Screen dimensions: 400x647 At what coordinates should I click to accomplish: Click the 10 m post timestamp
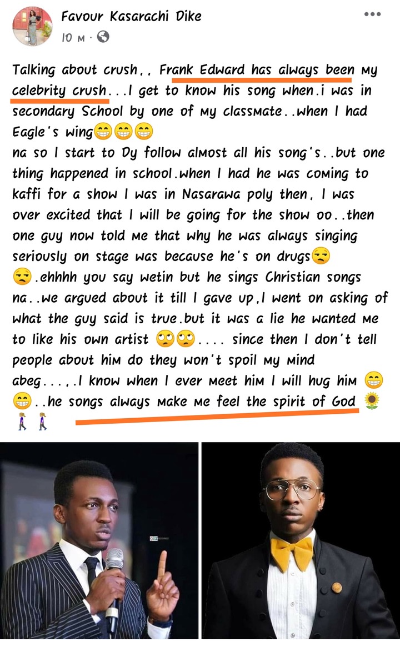(x=73, y=38)
